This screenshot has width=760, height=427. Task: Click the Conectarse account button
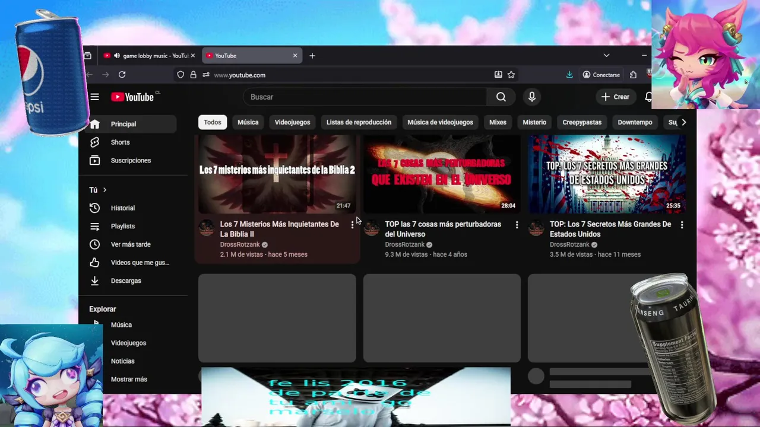601,75
